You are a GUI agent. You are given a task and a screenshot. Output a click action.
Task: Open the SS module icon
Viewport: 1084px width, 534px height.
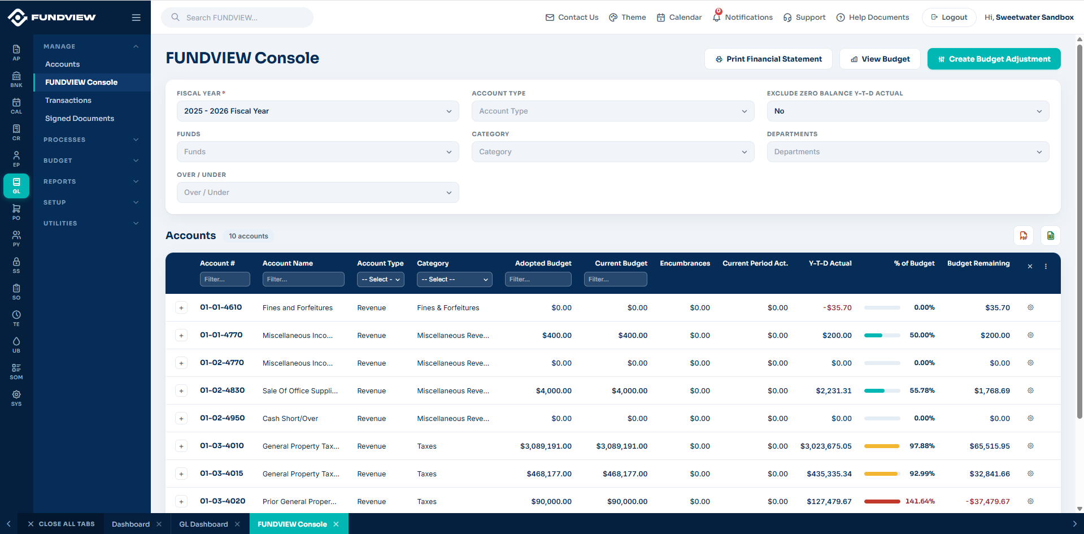tap(16, 265)
